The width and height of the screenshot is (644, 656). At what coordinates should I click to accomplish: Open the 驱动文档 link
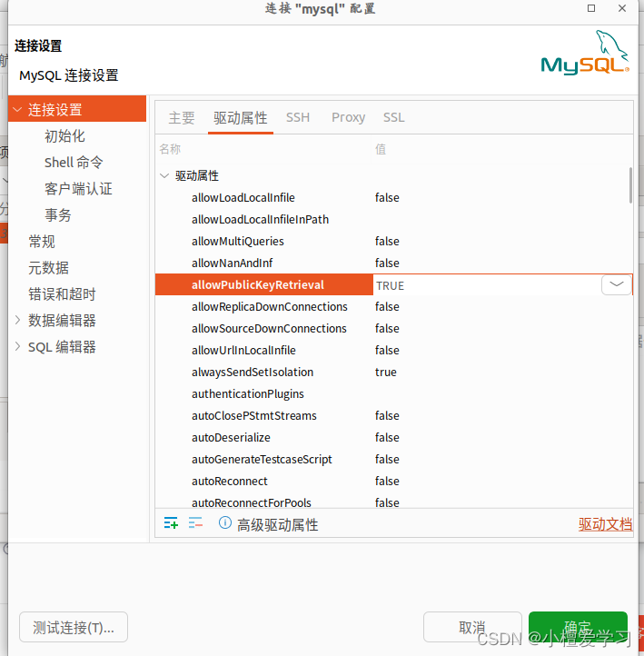pos(605,523)
